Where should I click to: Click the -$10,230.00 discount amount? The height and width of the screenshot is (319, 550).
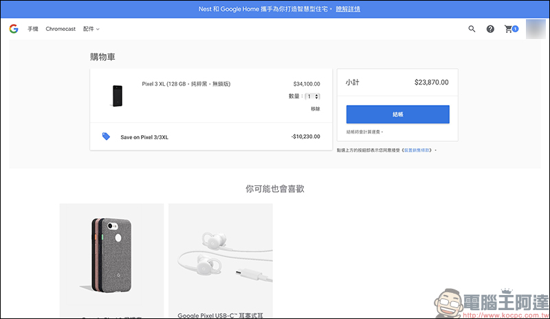coord(305,137)
